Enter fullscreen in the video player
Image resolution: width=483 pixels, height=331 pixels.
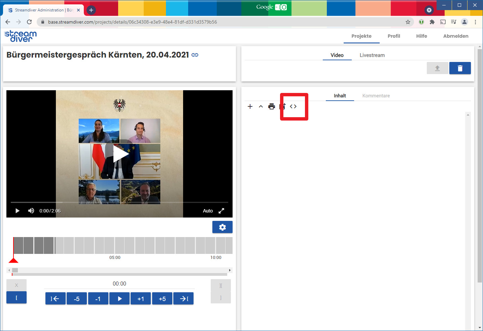(221, 211)
